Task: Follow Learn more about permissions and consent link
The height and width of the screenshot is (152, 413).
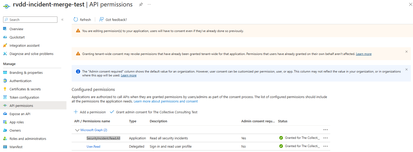Action: click(x=166, y=101)
